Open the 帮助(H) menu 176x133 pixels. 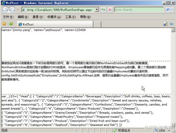pyautogui.click(x=85, y=17)
